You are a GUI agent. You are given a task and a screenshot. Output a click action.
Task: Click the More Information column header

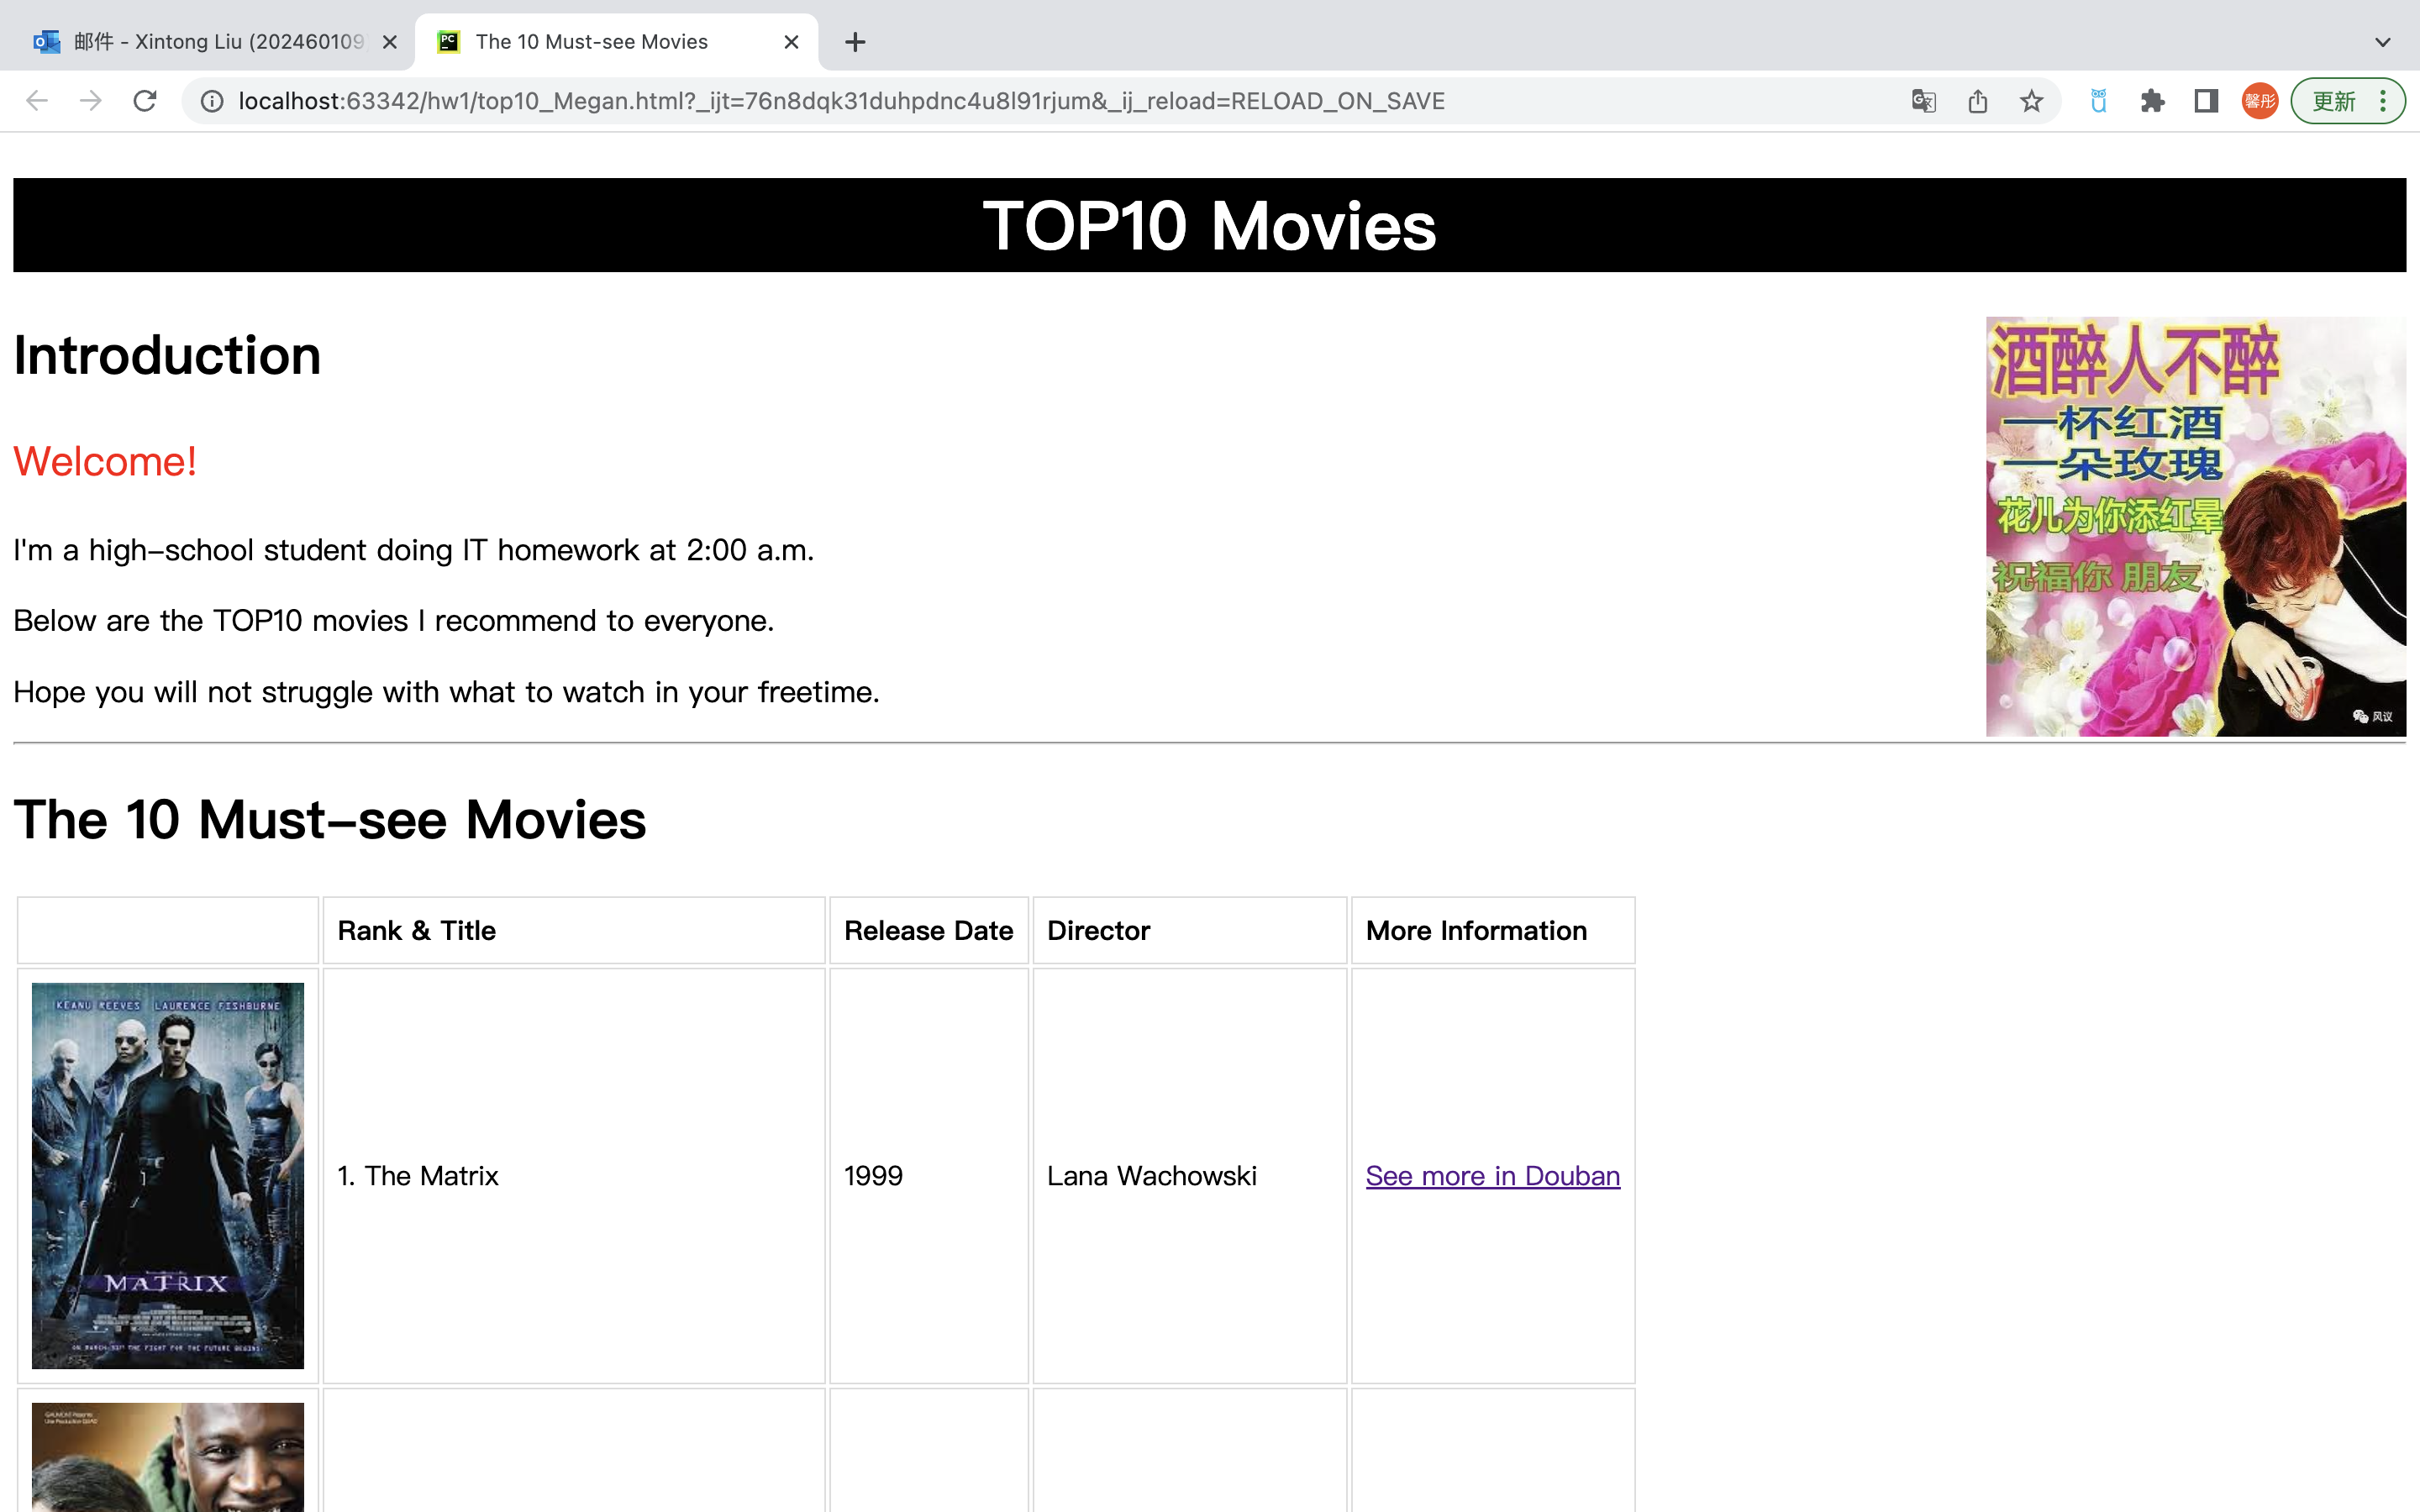[1493, 931]
